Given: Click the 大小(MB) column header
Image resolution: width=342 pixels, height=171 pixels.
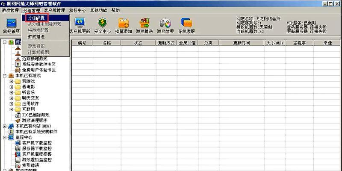Looking at the screenshot, I should pyautogui.click(x=274, y=43).
